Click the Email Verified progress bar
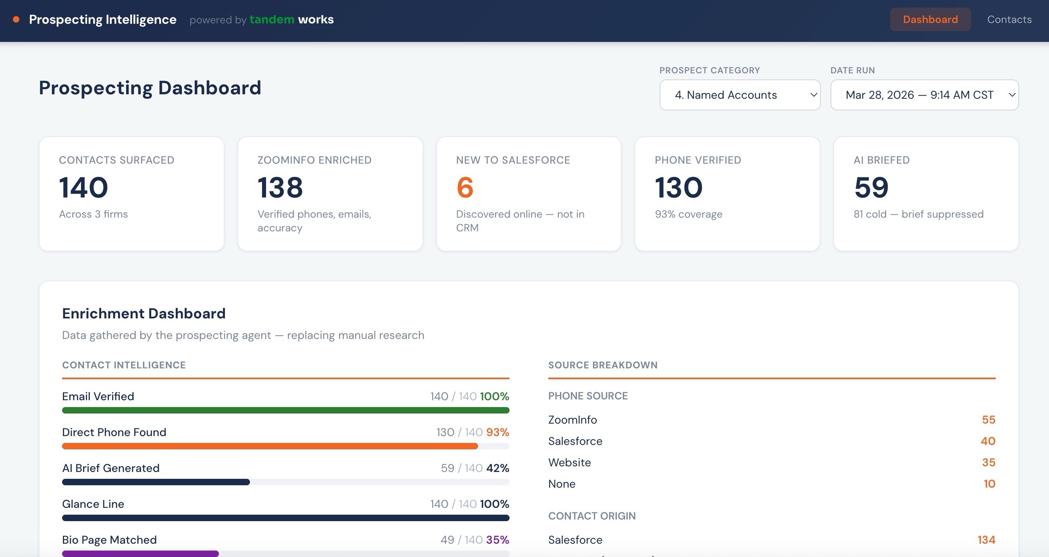 coord(285,410)
